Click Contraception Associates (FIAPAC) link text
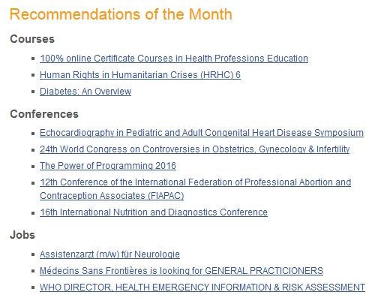The image size is (384, 298). click(112, 196)
